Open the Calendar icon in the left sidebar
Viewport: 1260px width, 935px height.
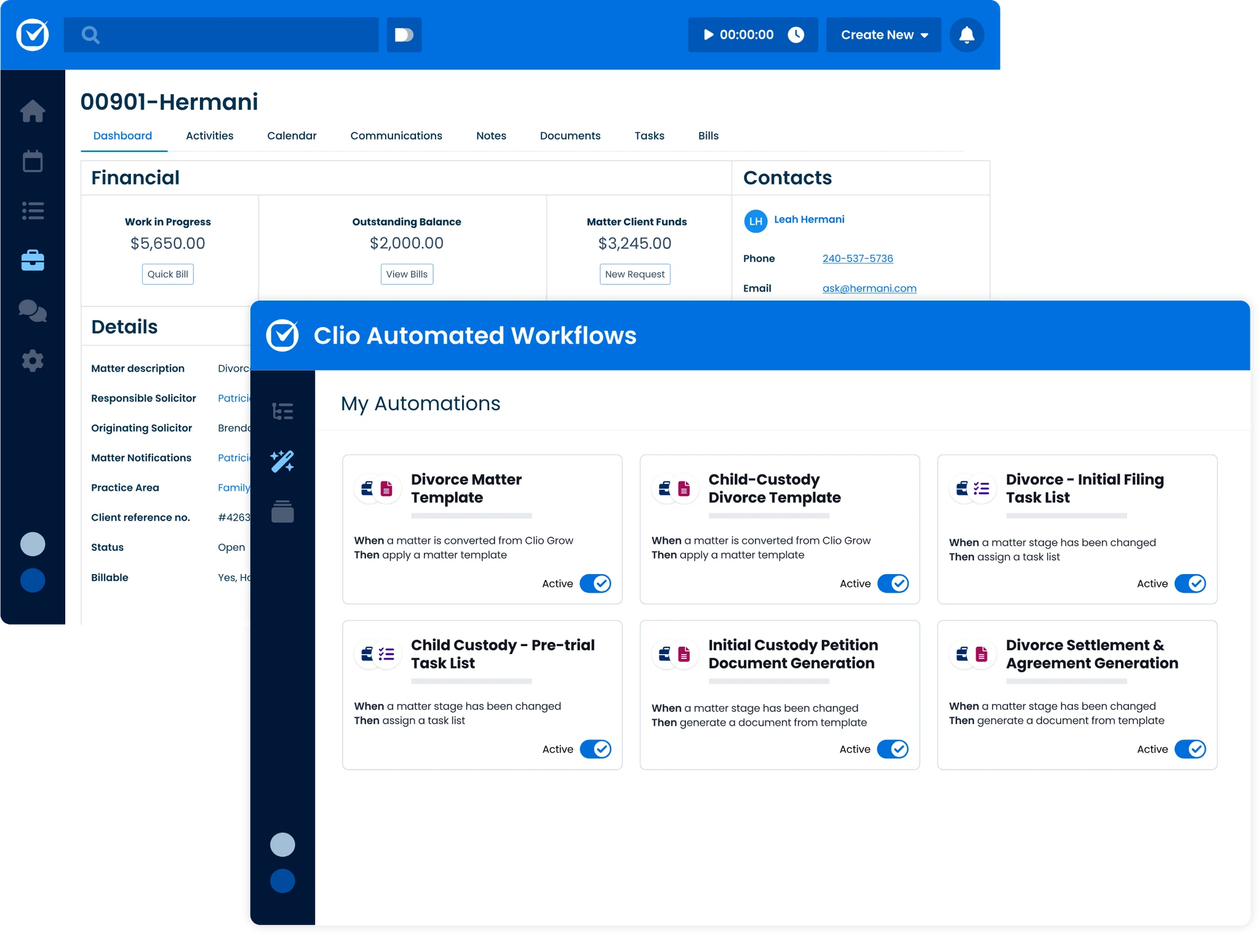click(33, 161)
